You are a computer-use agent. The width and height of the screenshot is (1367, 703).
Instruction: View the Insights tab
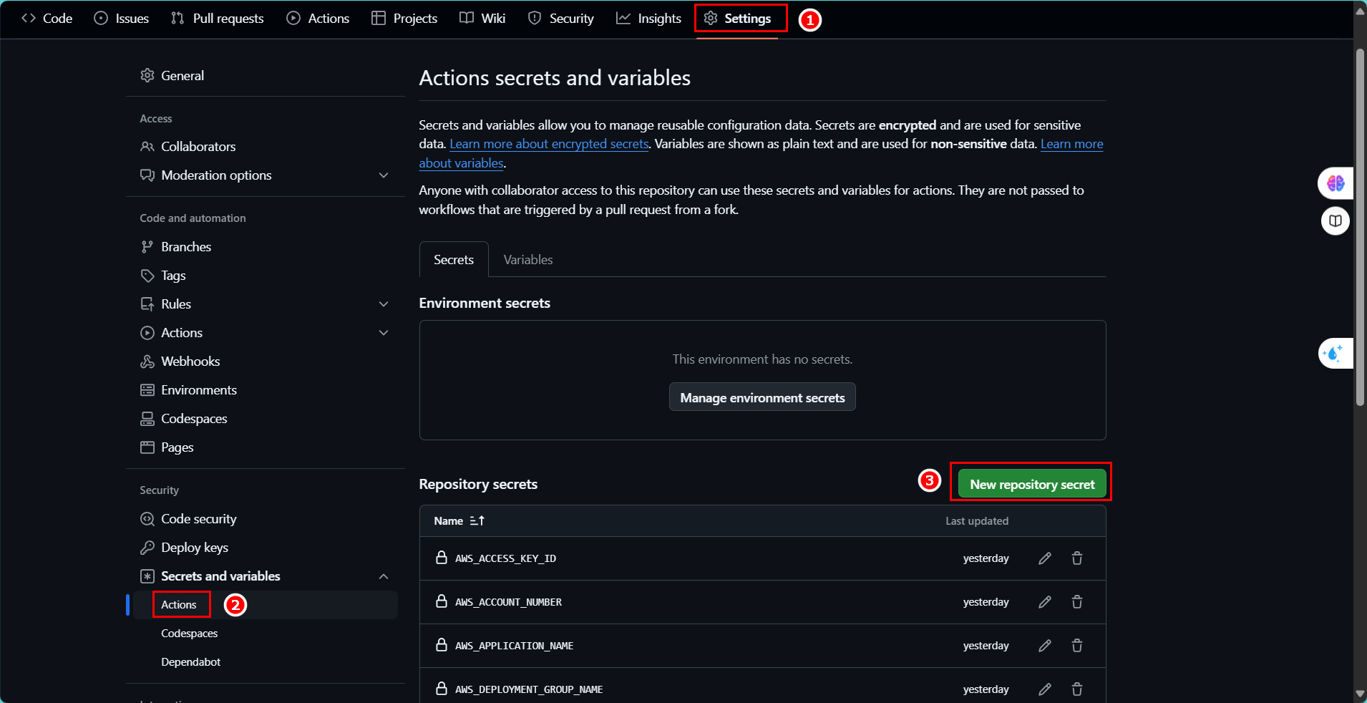pyautogui.click(x=648, y=19)
